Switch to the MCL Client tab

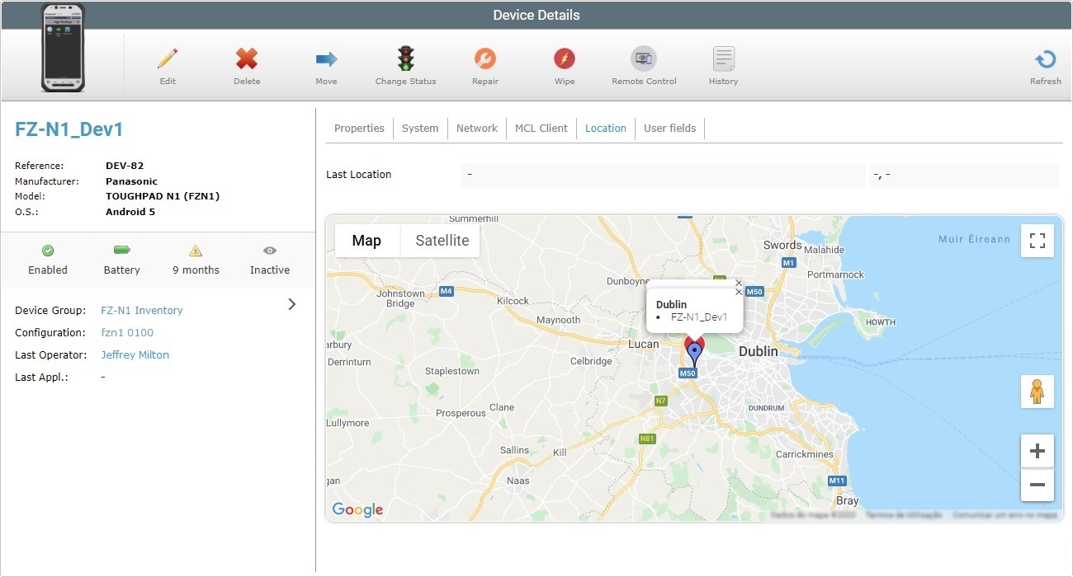[x=541, y=129]
